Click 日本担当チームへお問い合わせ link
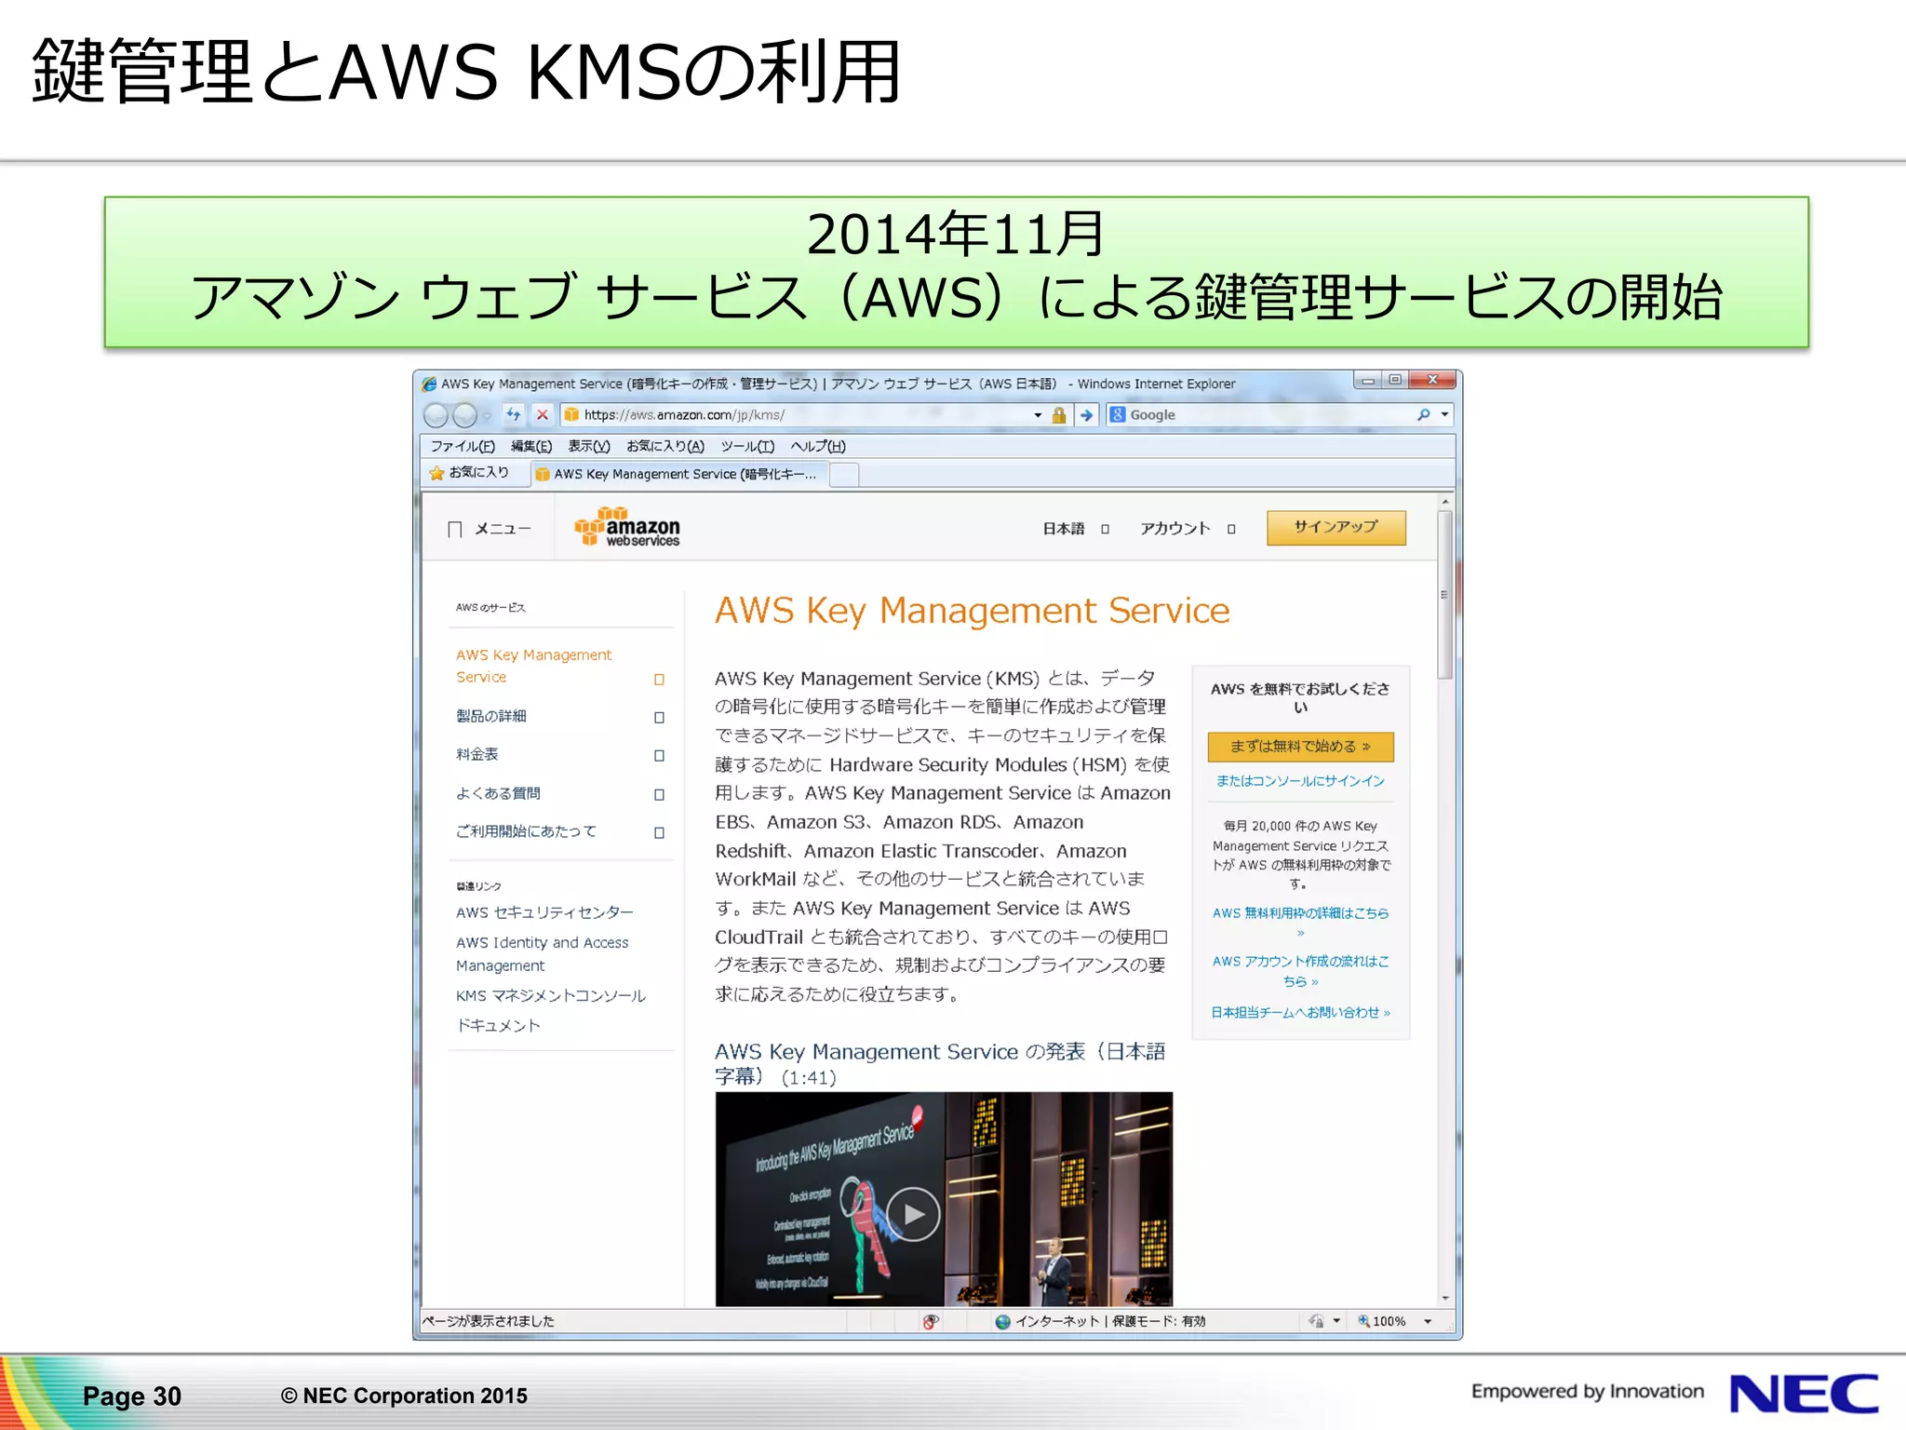Viewport: 1906px width, 1430px height. tap(1300, 1013)
